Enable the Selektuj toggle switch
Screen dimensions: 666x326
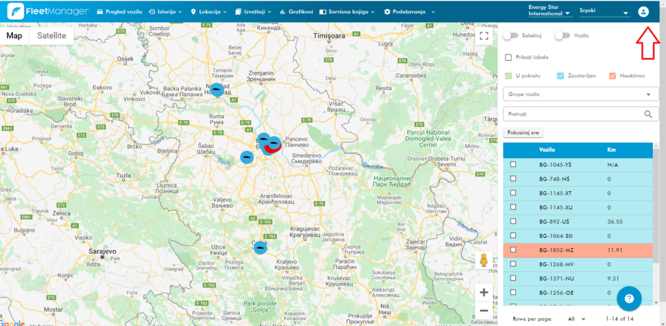(510, 36)
